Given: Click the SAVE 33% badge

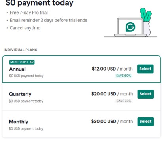Looking at the screenshot, I should coord(124,101).
